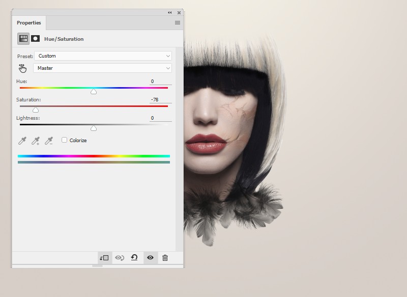Delete this adjustment layer via trash icon
This screenshot has height=297, width=407.
point(165,258)
